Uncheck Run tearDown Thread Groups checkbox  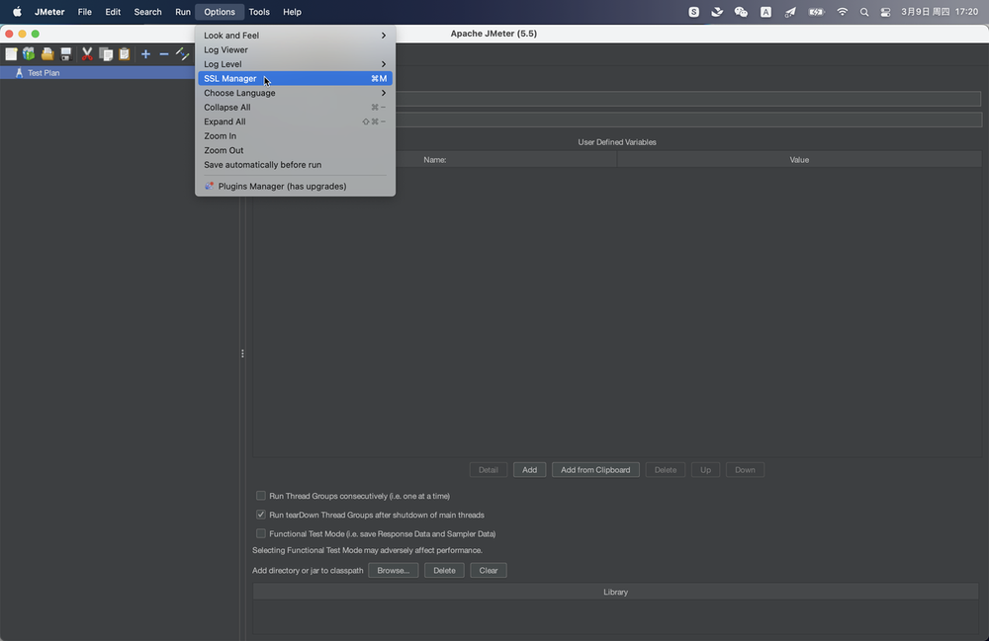261,515
